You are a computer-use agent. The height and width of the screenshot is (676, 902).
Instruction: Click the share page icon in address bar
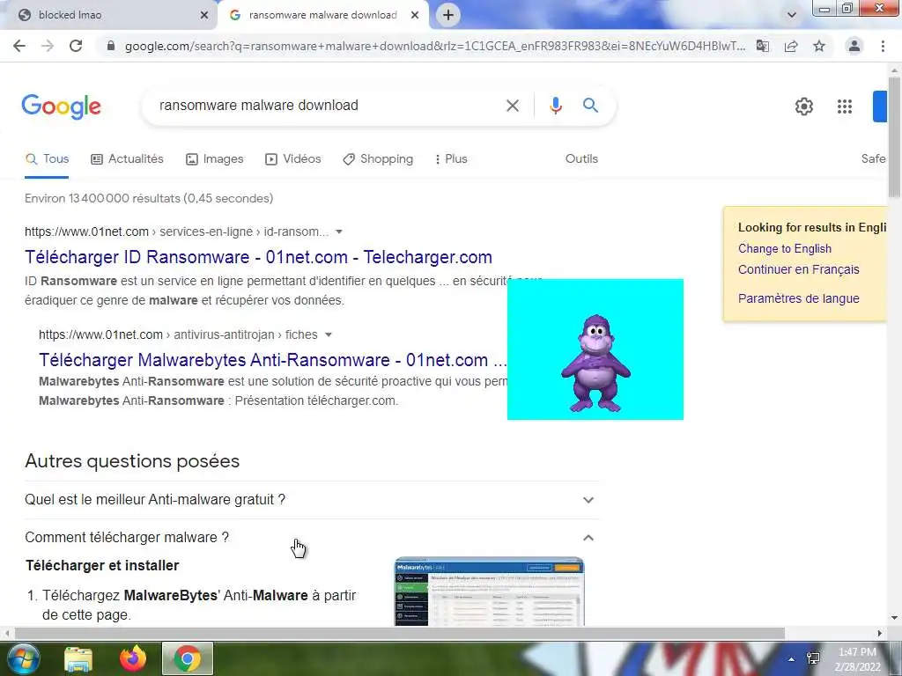791,46
